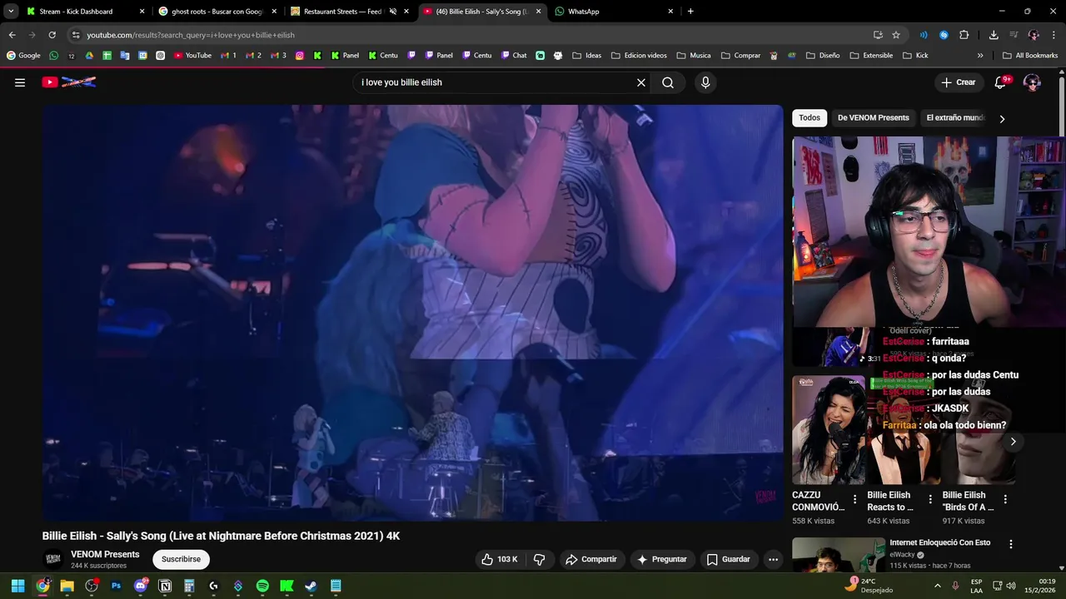This screenshot has width=1066, height=599.
Task: Open the Windows Start menu
Action: click(18, 586)
